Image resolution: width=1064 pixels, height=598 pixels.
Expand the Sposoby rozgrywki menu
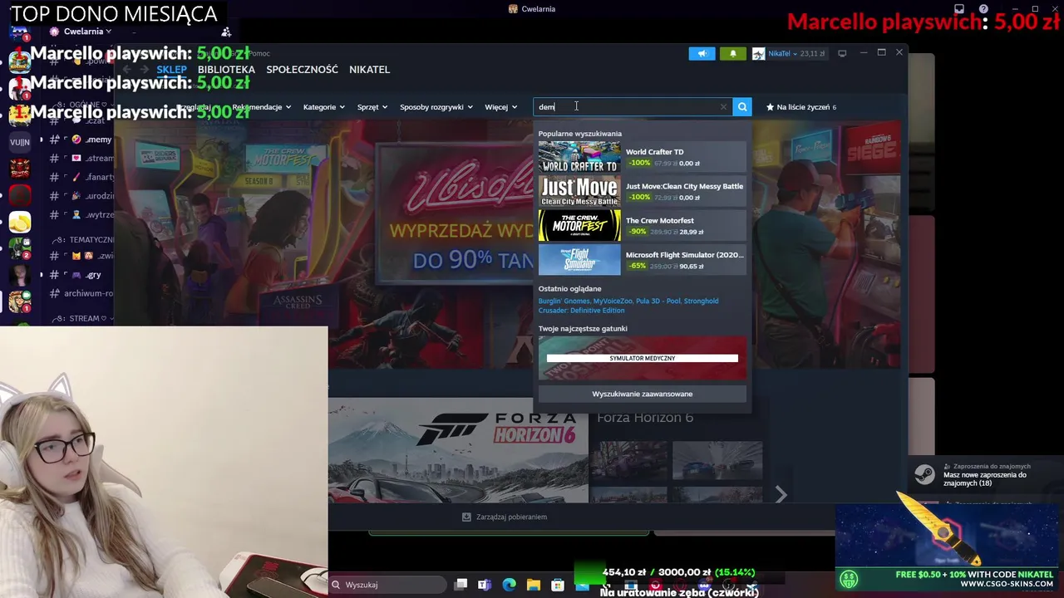(x=436, y=107)
